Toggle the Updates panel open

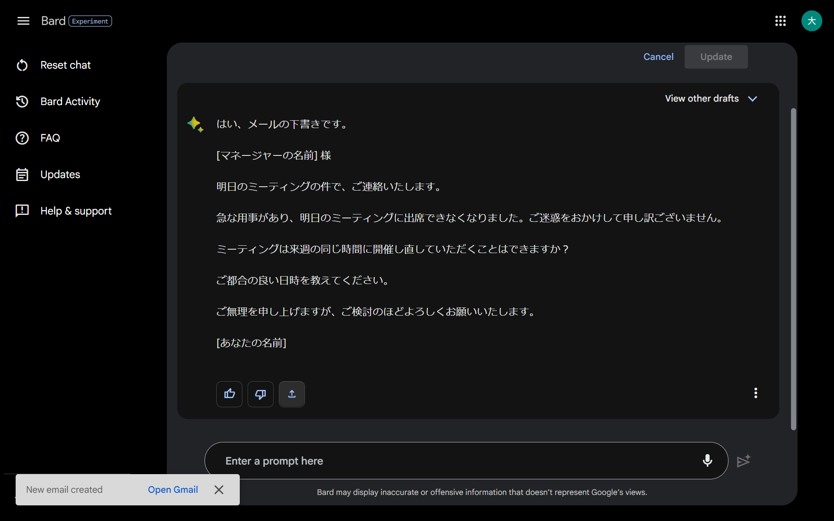[60, 174]
